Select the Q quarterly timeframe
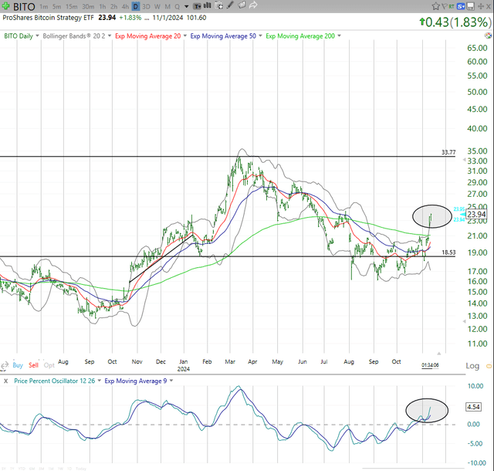Image resolution: width=494 pixels, height=471 pixels. [x=178, y=7]
